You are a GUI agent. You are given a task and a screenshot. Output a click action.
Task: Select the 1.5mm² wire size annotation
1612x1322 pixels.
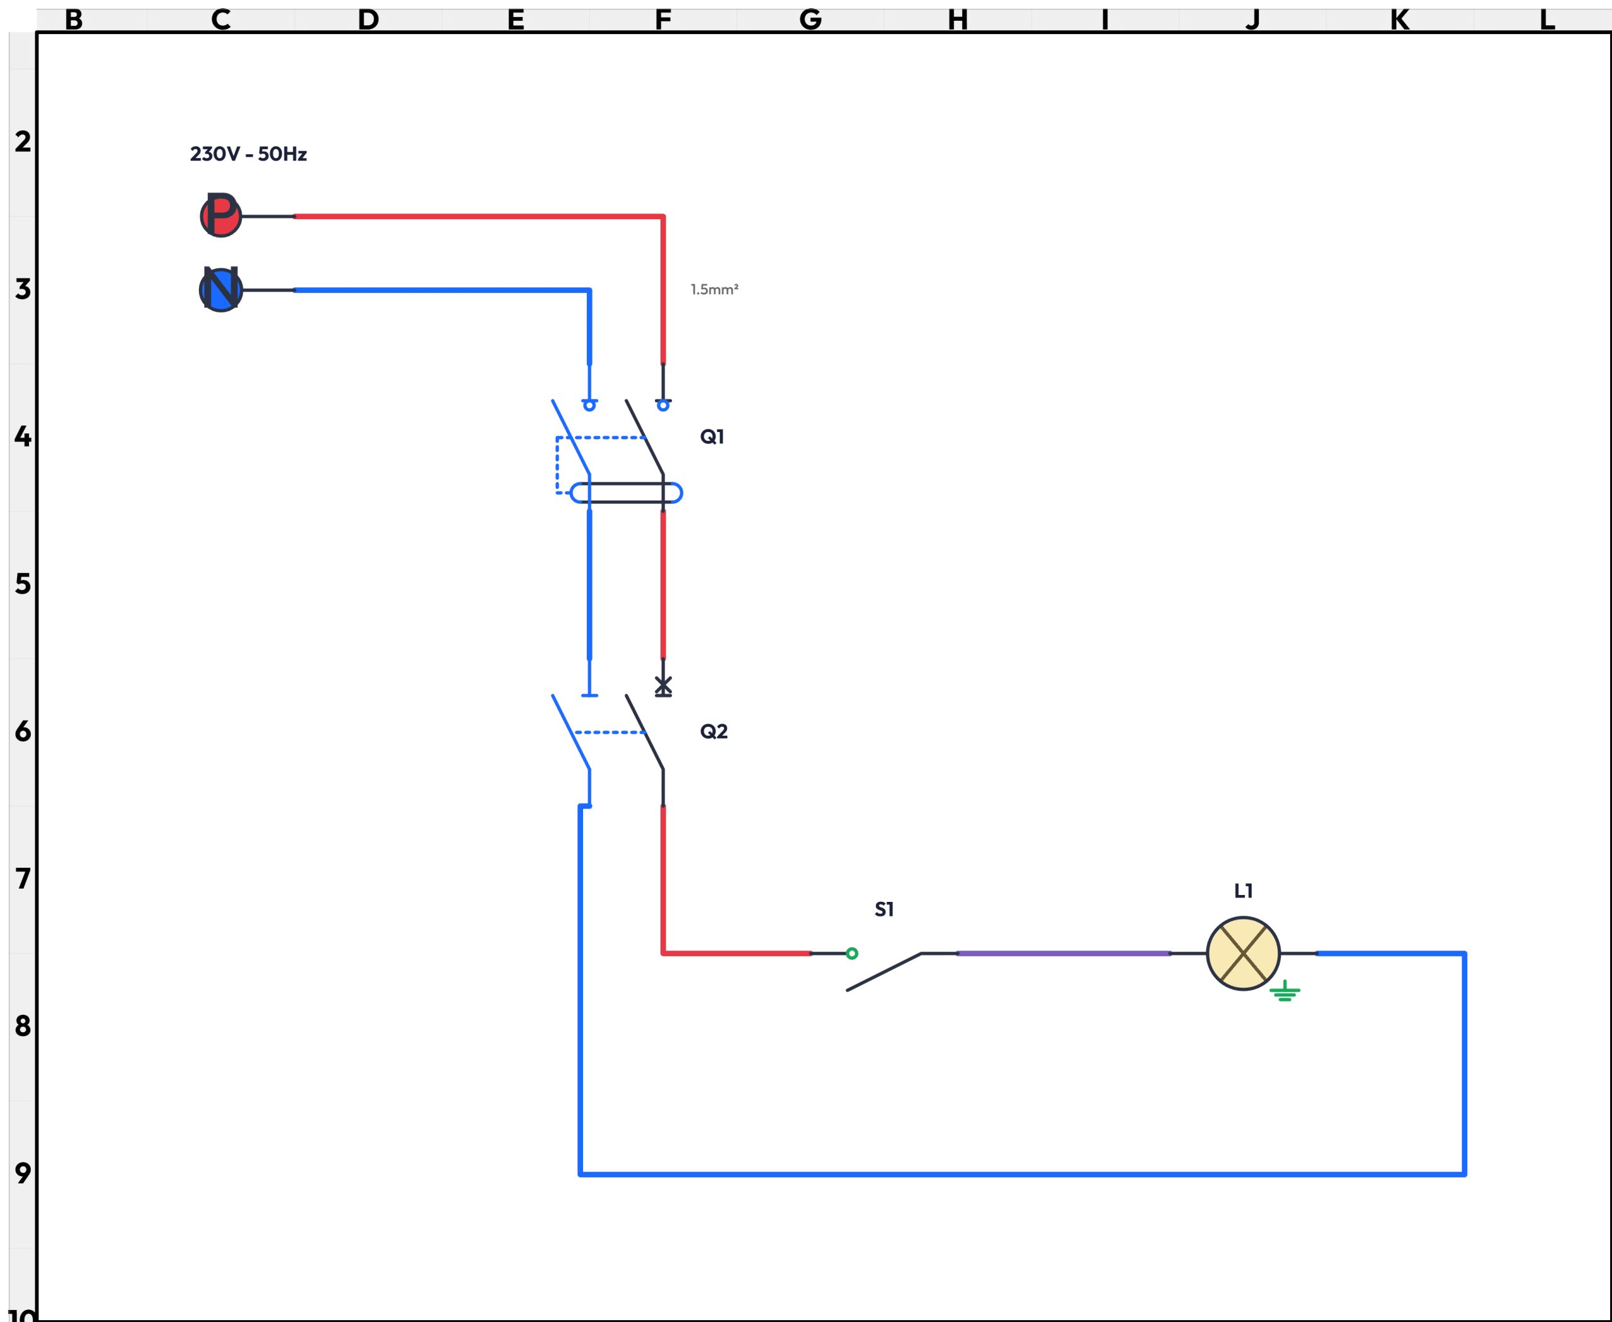point(714,289)
